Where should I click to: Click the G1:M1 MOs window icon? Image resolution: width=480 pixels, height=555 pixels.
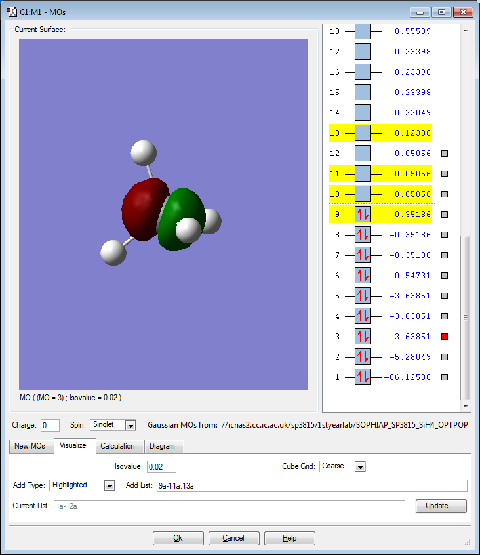click(11, 12)
